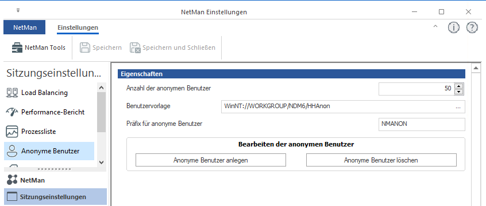The image size is (486, 206).
Task: Close the NetMan Einstellungen window
Action: pyautogui.click(x=468, y=12)
